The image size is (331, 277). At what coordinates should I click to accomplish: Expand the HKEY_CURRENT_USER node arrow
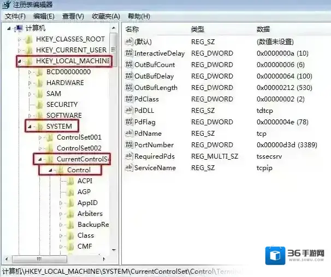coord(19,50)
